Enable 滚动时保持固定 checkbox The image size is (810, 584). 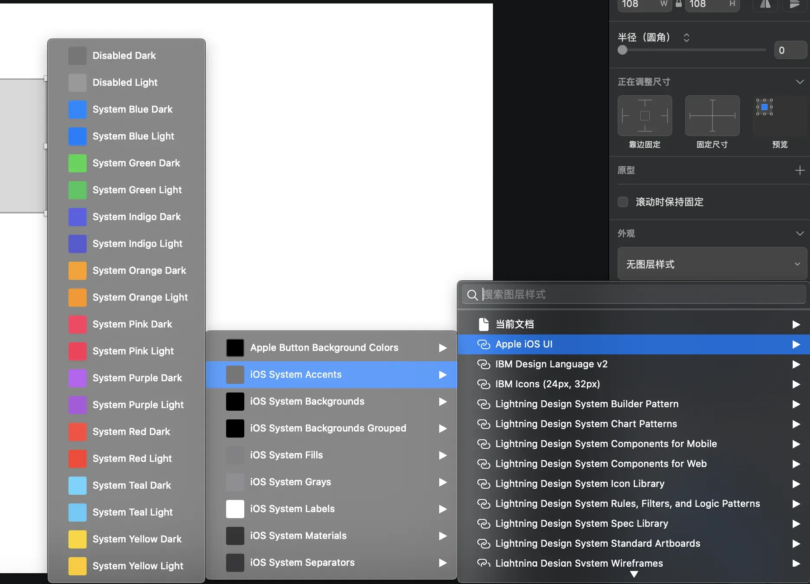[x=623, y=202]
